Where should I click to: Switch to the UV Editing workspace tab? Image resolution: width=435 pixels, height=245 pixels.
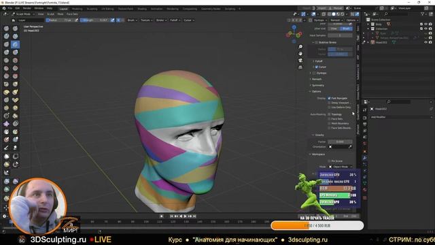[107, 9]
